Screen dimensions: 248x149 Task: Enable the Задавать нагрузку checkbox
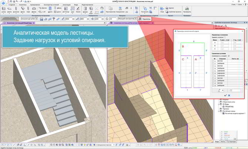tap(225, 37)
